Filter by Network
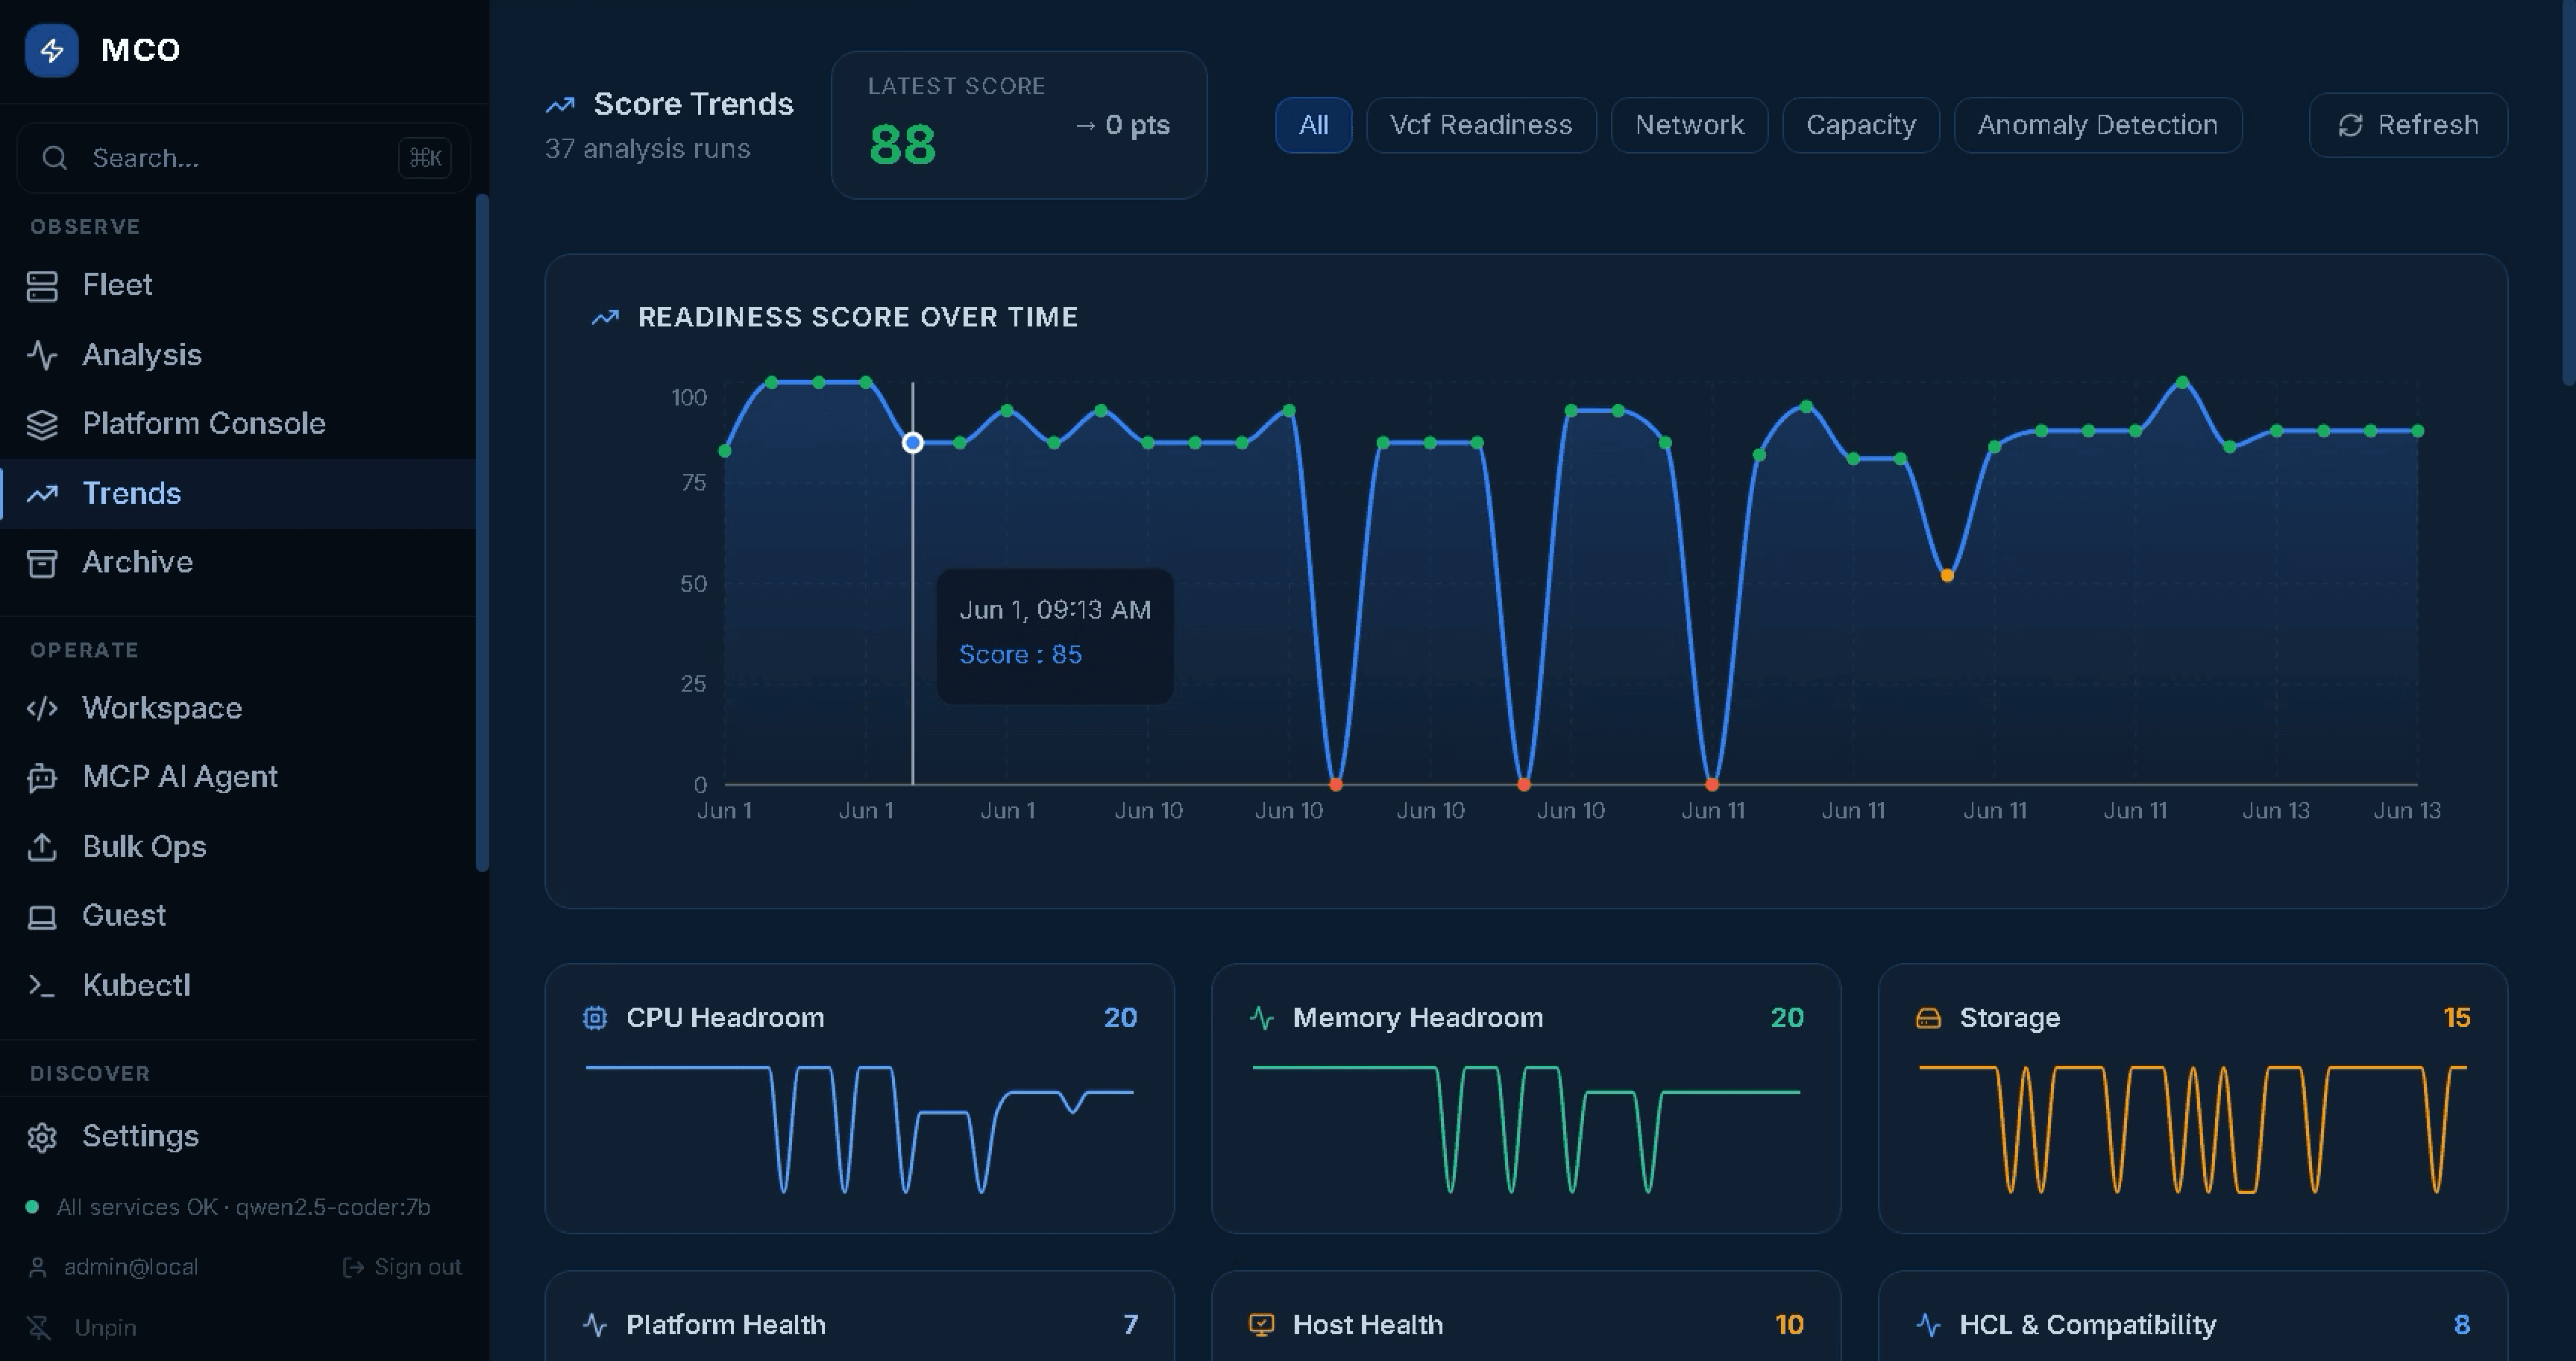 click(x=1689, y=125)
